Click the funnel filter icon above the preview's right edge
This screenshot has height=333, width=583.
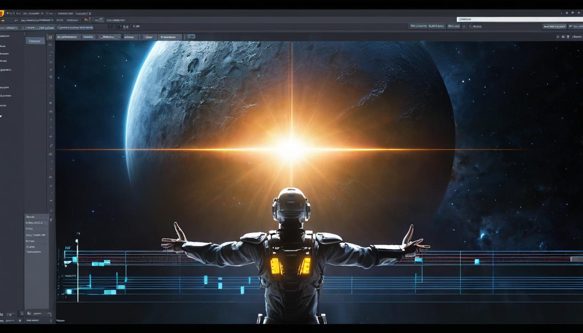coord(568,37)
